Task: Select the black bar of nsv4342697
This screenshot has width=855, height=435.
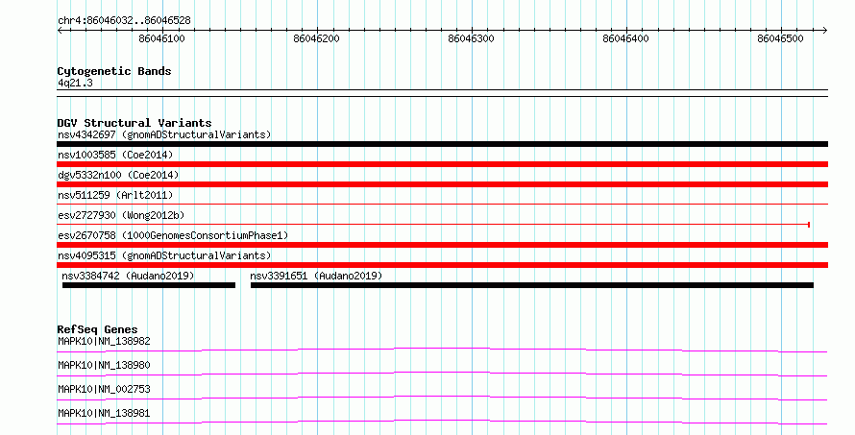Action: tap(442, 144)
